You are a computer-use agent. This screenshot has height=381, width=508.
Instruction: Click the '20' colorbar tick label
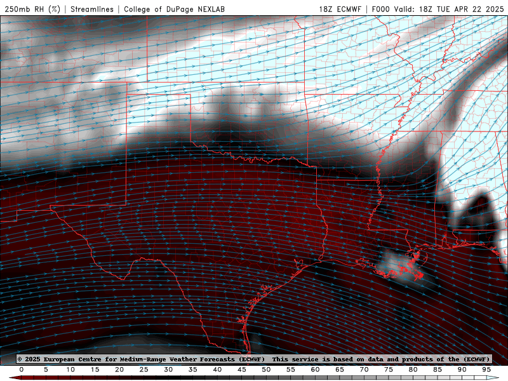(x=119, y=370)
